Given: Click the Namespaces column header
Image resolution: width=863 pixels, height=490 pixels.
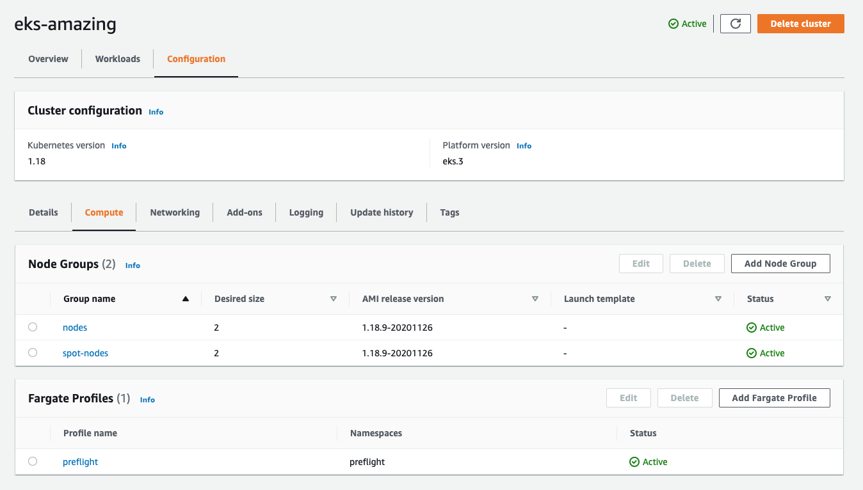Looking at the screenshot, I should [x=376, y=433].
